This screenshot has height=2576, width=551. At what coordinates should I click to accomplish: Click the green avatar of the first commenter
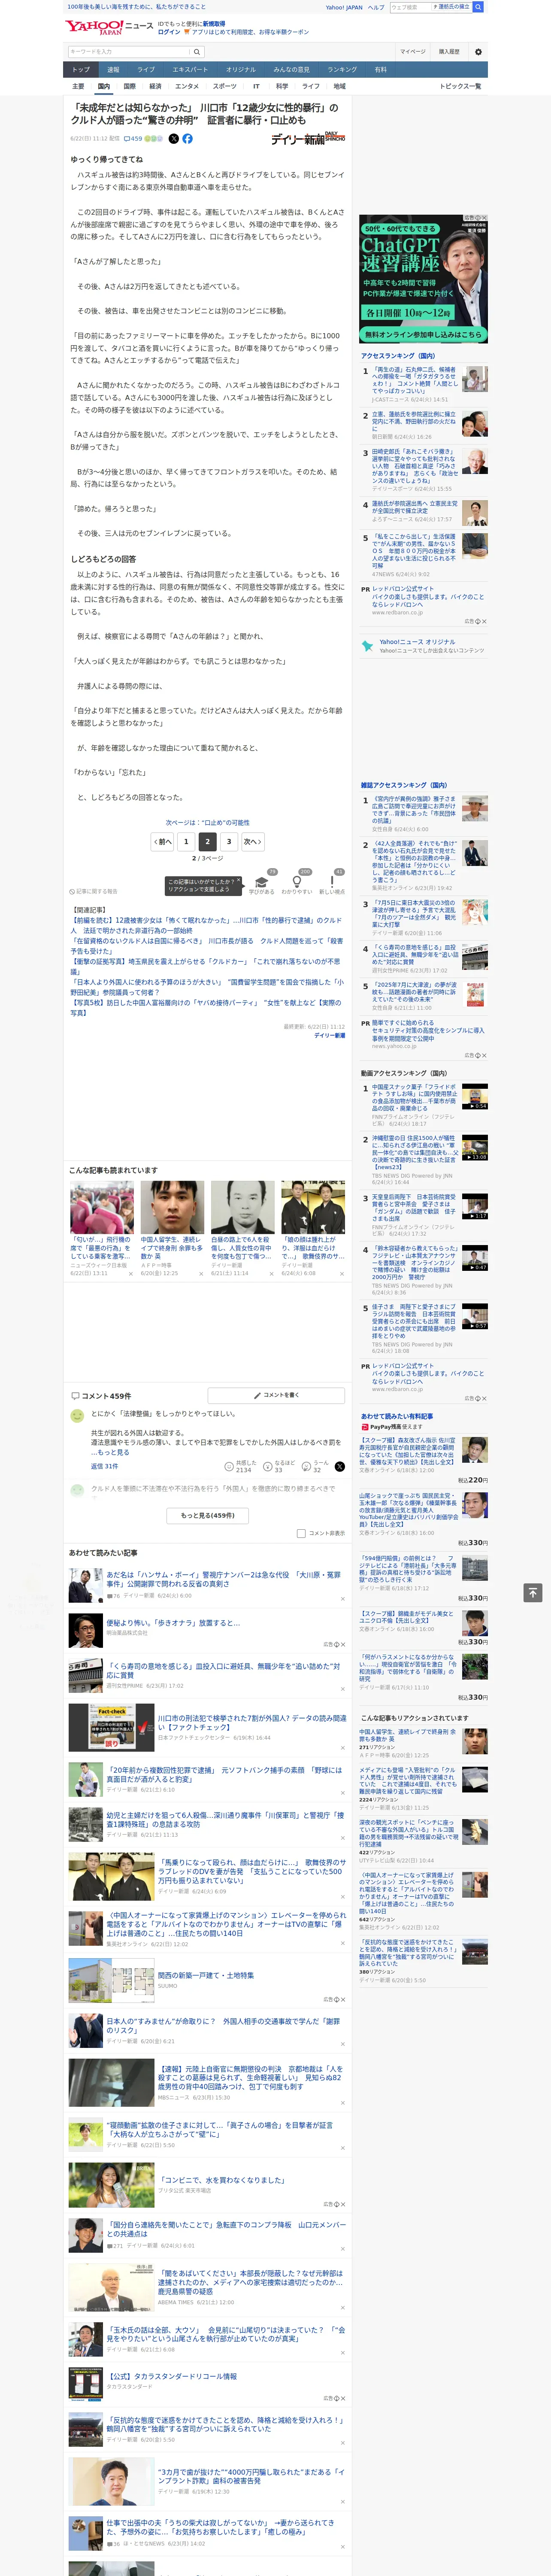tap(77, 1415)
